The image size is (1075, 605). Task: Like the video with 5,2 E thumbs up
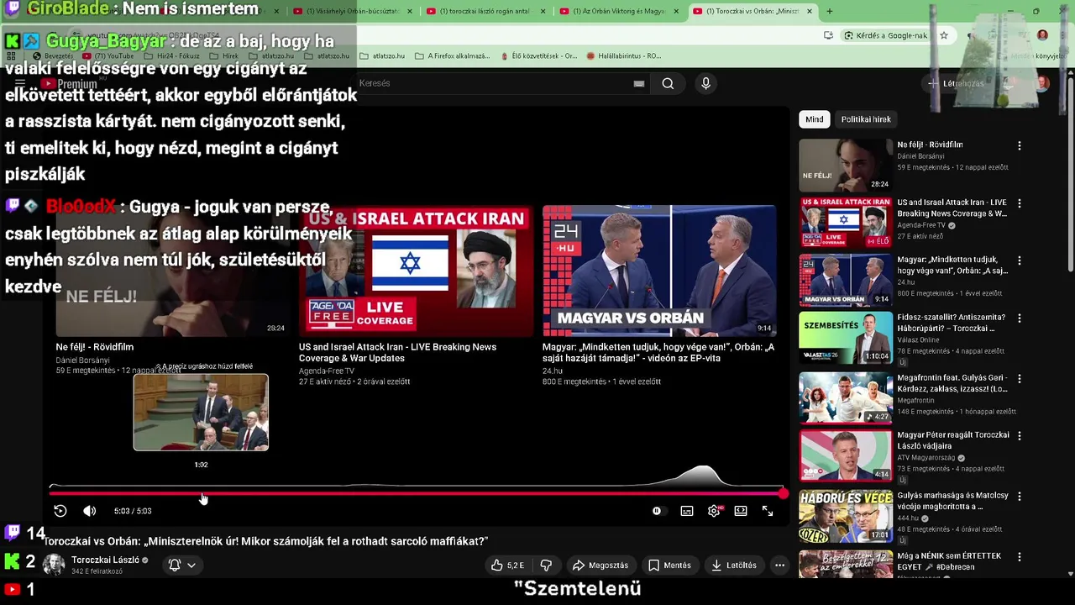(x=507, y=566)
